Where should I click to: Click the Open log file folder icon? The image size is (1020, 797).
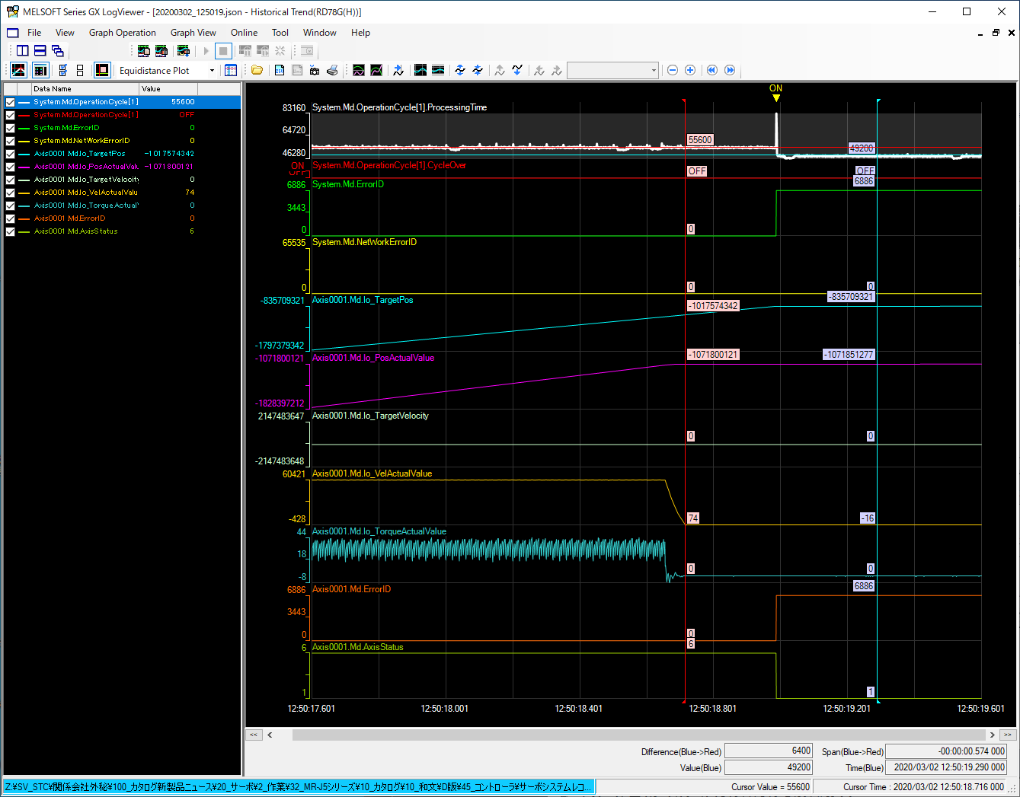[257, 70]
